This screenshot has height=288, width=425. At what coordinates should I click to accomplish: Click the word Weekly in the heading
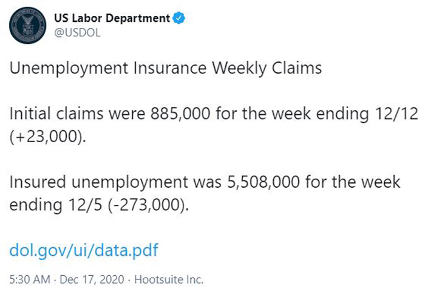[x=239, y=68]
